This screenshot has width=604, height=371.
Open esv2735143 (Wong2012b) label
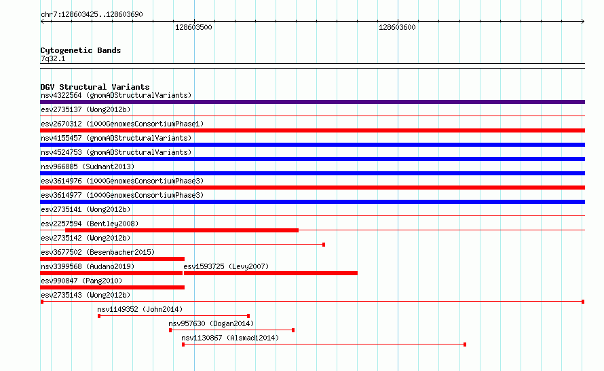[x=86, y=295]
